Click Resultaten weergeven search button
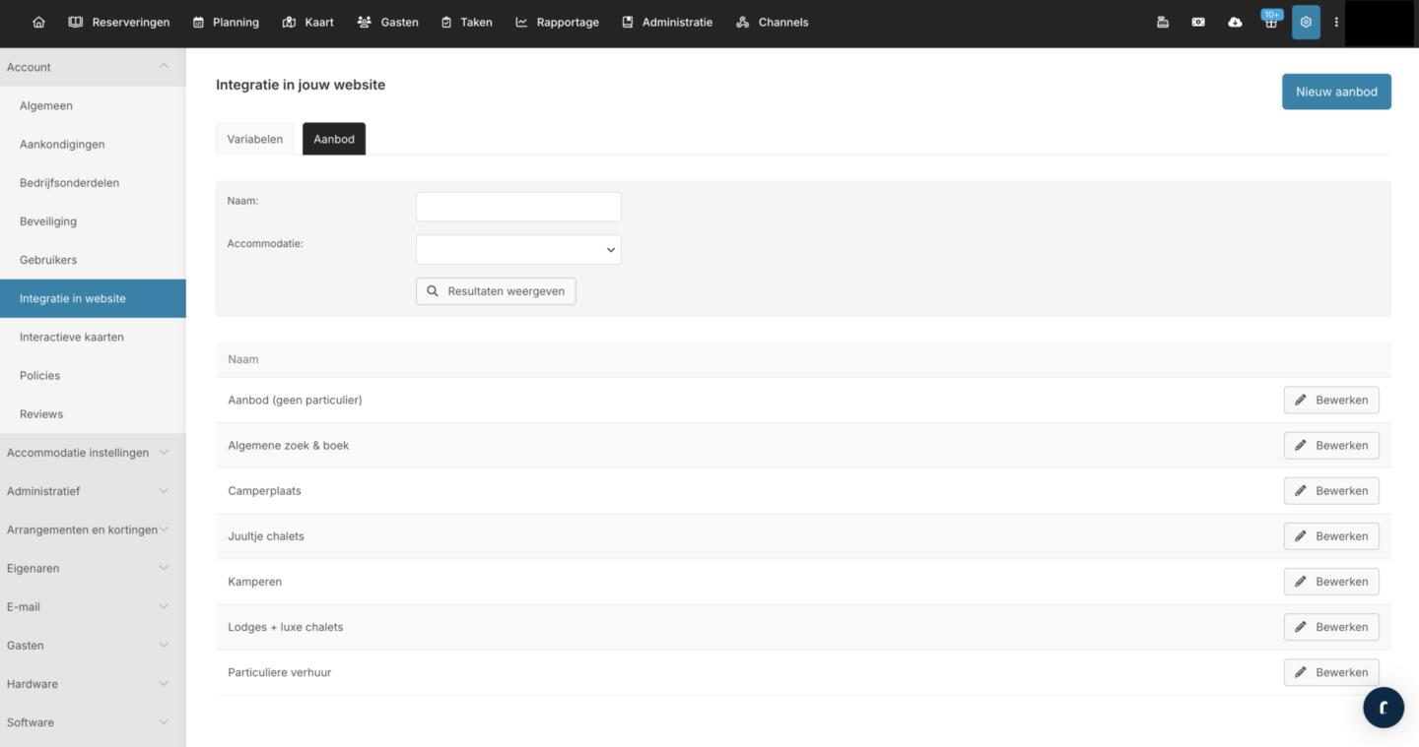 point(496,291)
